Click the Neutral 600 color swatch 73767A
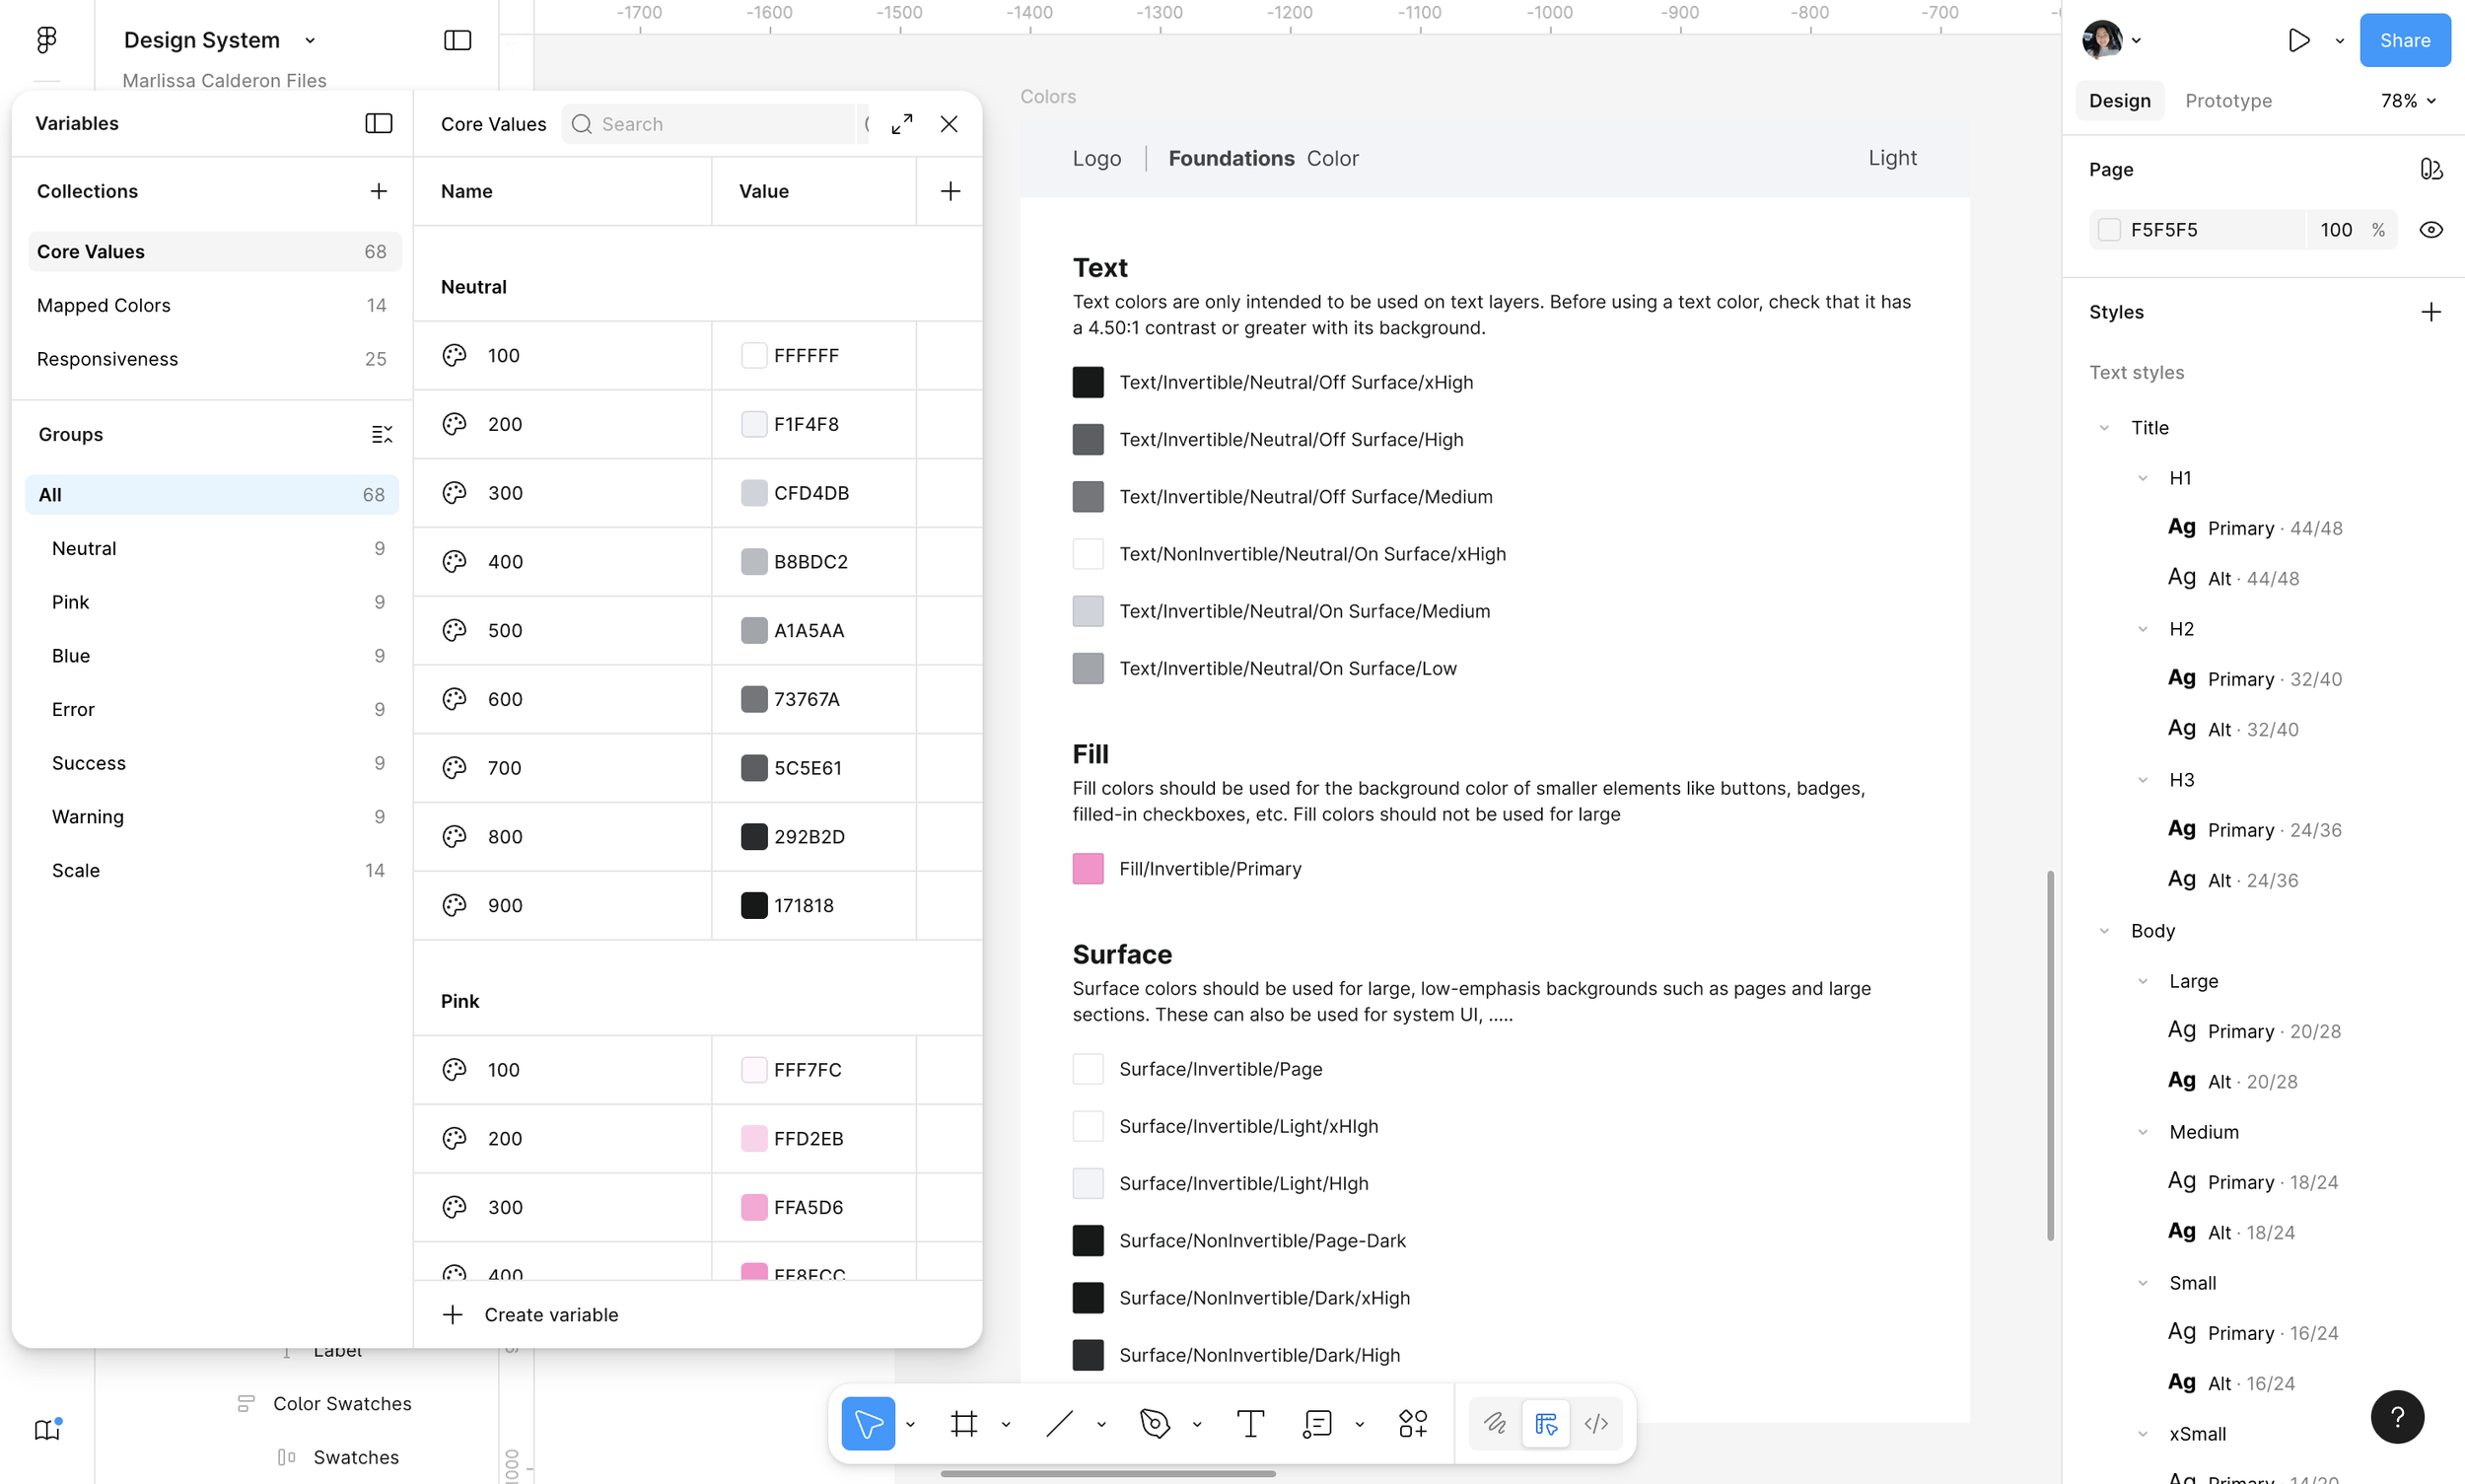 pyautogui.click(x=754, y=699)
